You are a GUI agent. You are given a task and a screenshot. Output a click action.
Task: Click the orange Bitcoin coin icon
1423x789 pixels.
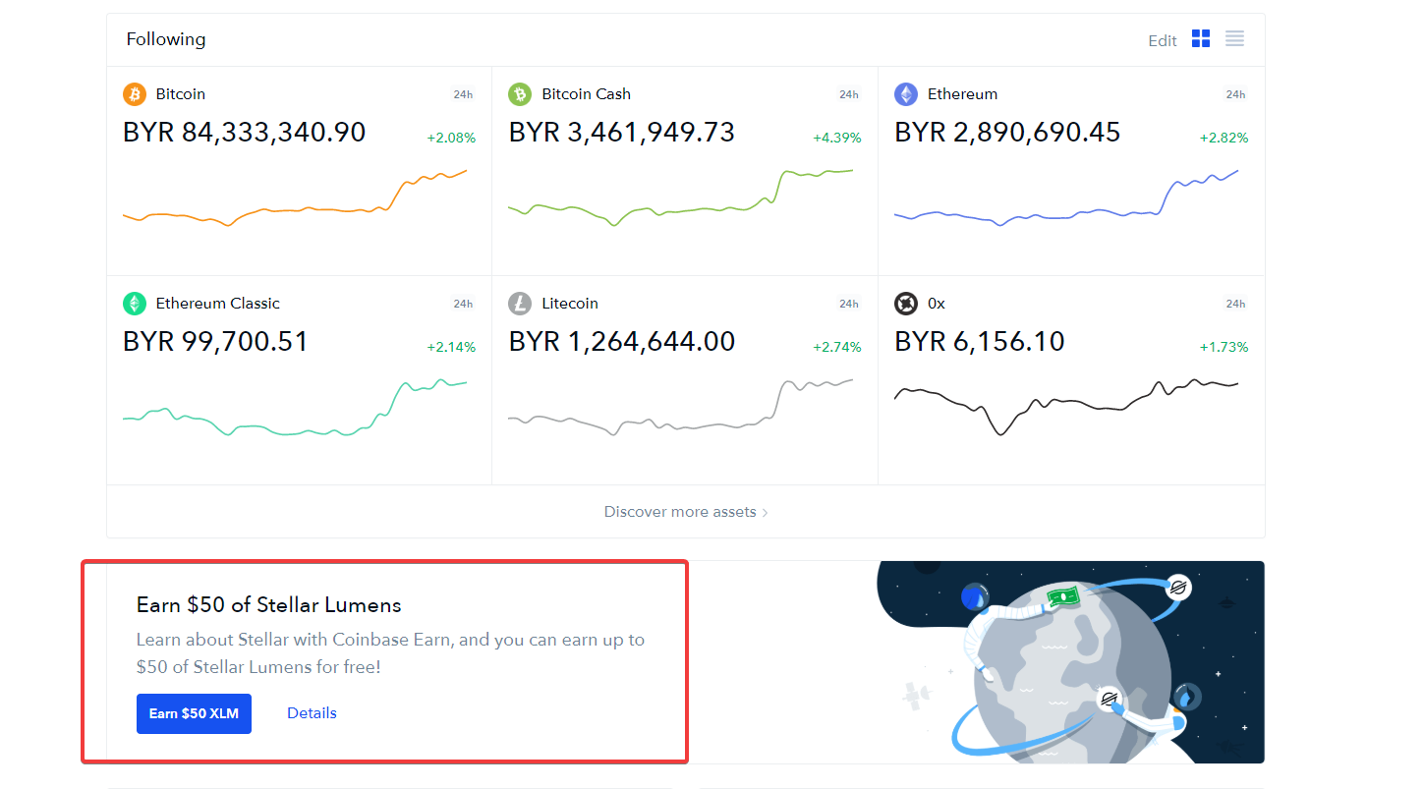[135, 94]
